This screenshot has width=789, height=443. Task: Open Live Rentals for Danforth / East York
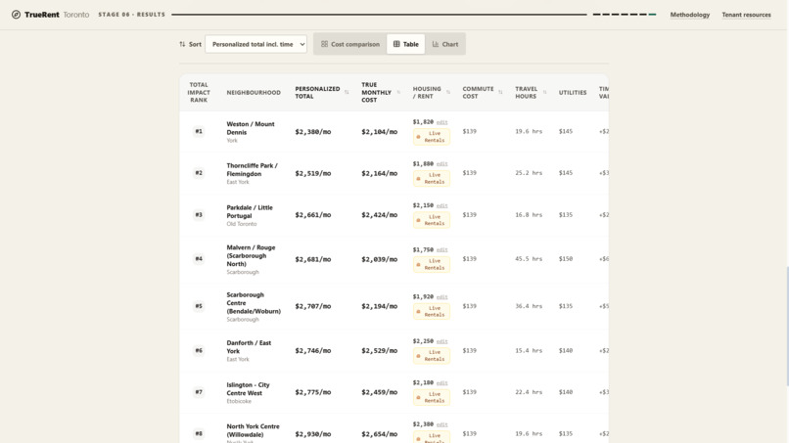click(x=432, y=356)
